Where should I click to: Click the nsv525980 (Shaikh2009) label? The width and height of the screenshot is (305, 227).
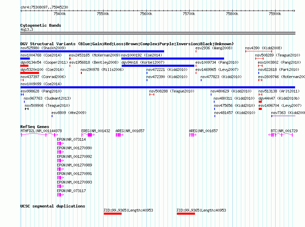[43, 48]
